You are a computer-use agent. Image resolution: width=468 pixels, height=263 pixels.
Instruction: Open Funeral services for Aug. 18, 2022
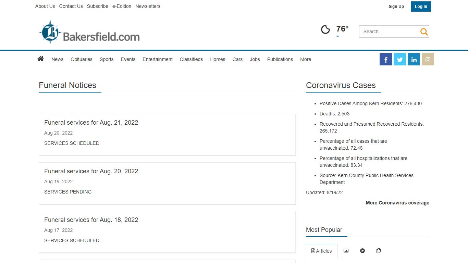coord(91,220)
